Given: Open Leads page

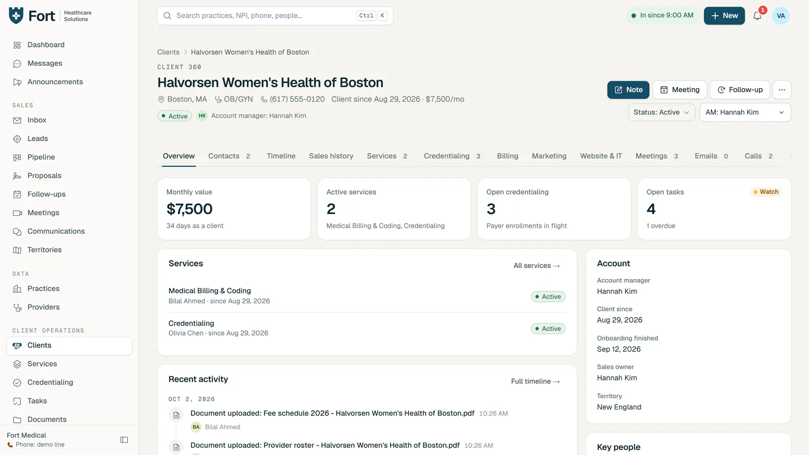Looking at the screenshot, I should [69, 139].
